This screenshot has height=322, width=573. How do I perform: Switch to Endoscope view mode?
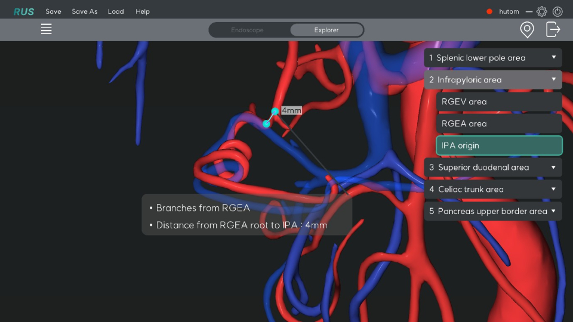coord(248,30)
